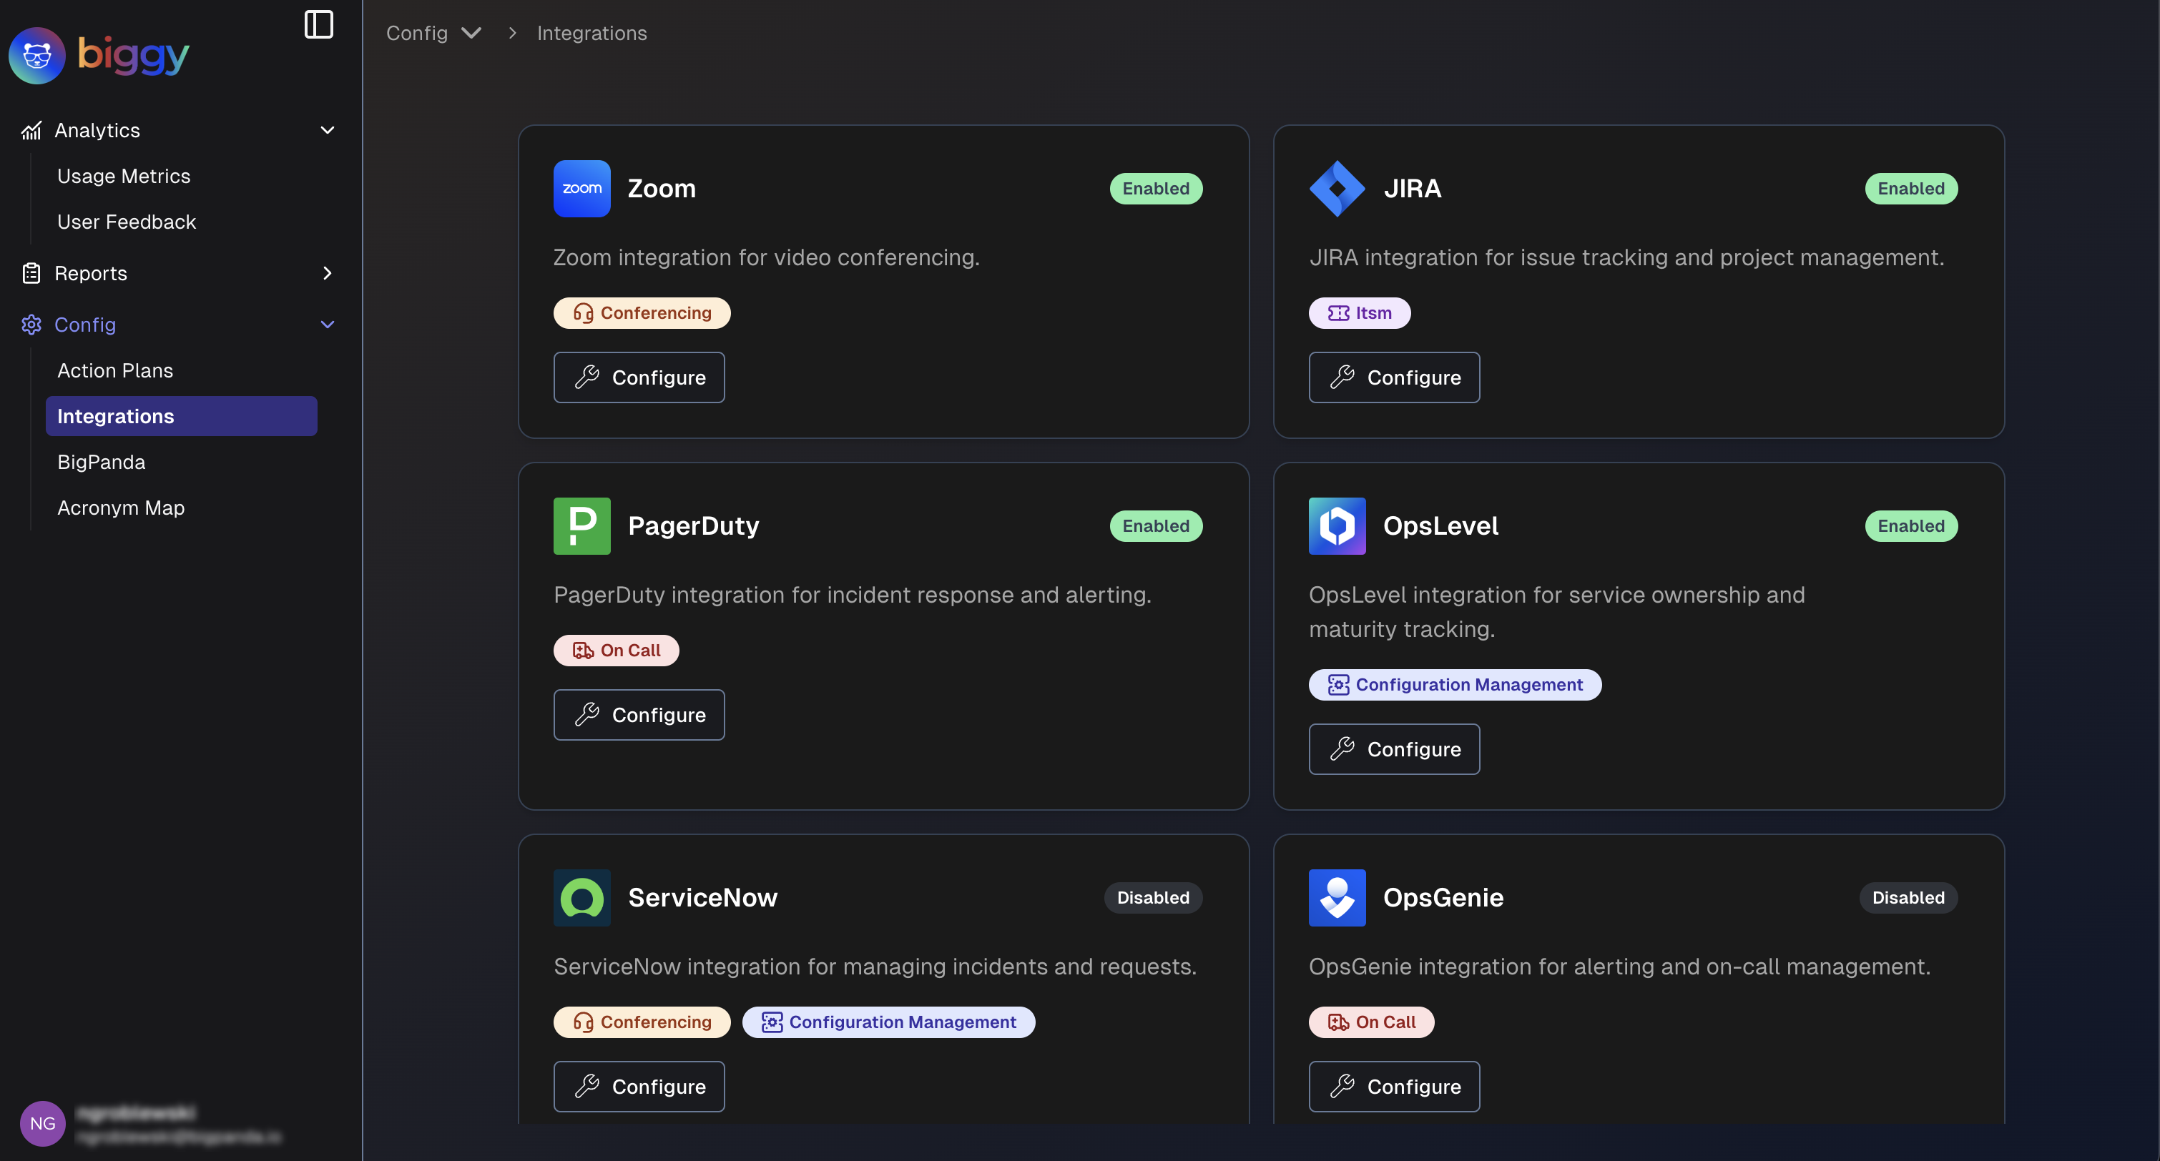This screenshot has height=1161, width=2160.
Task: Configure the OpsGenie integration
Action: [1395, 1085]
